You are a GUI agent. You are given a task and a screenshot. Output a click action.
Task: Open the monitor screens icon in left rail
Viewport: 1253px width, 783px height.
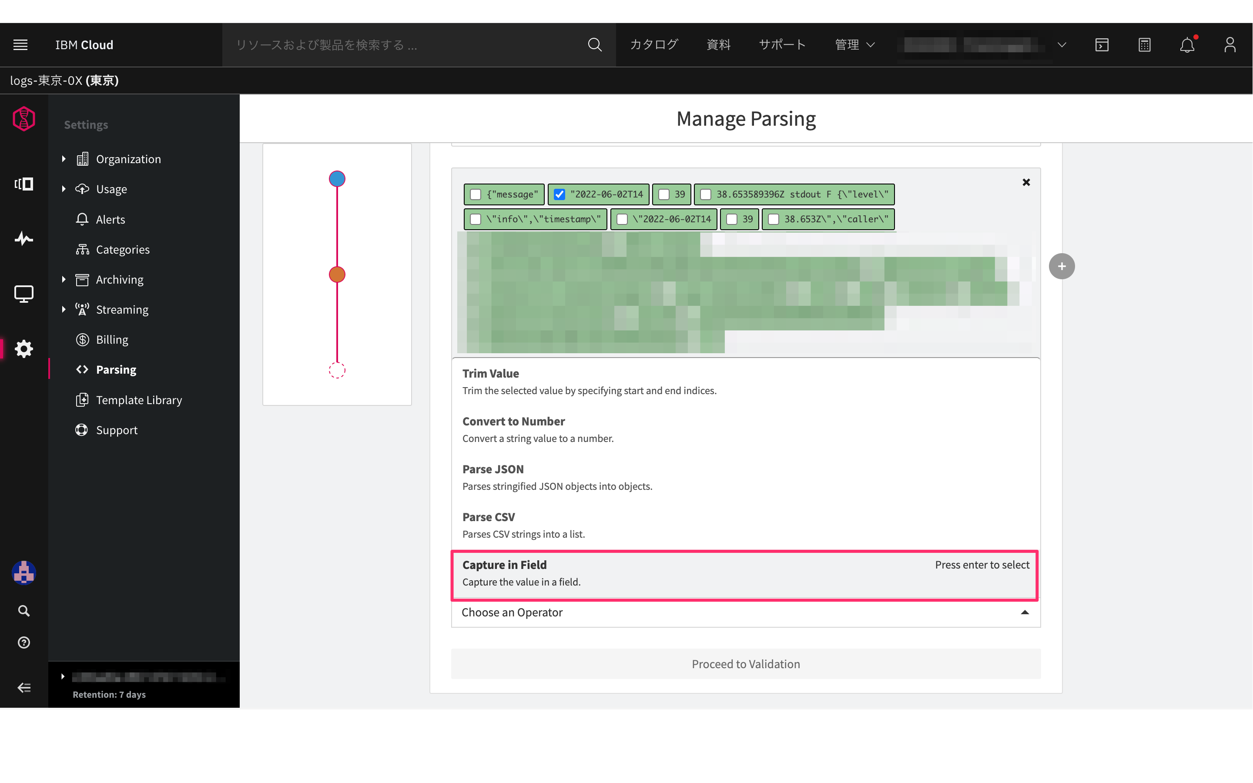tap(24, 294)
